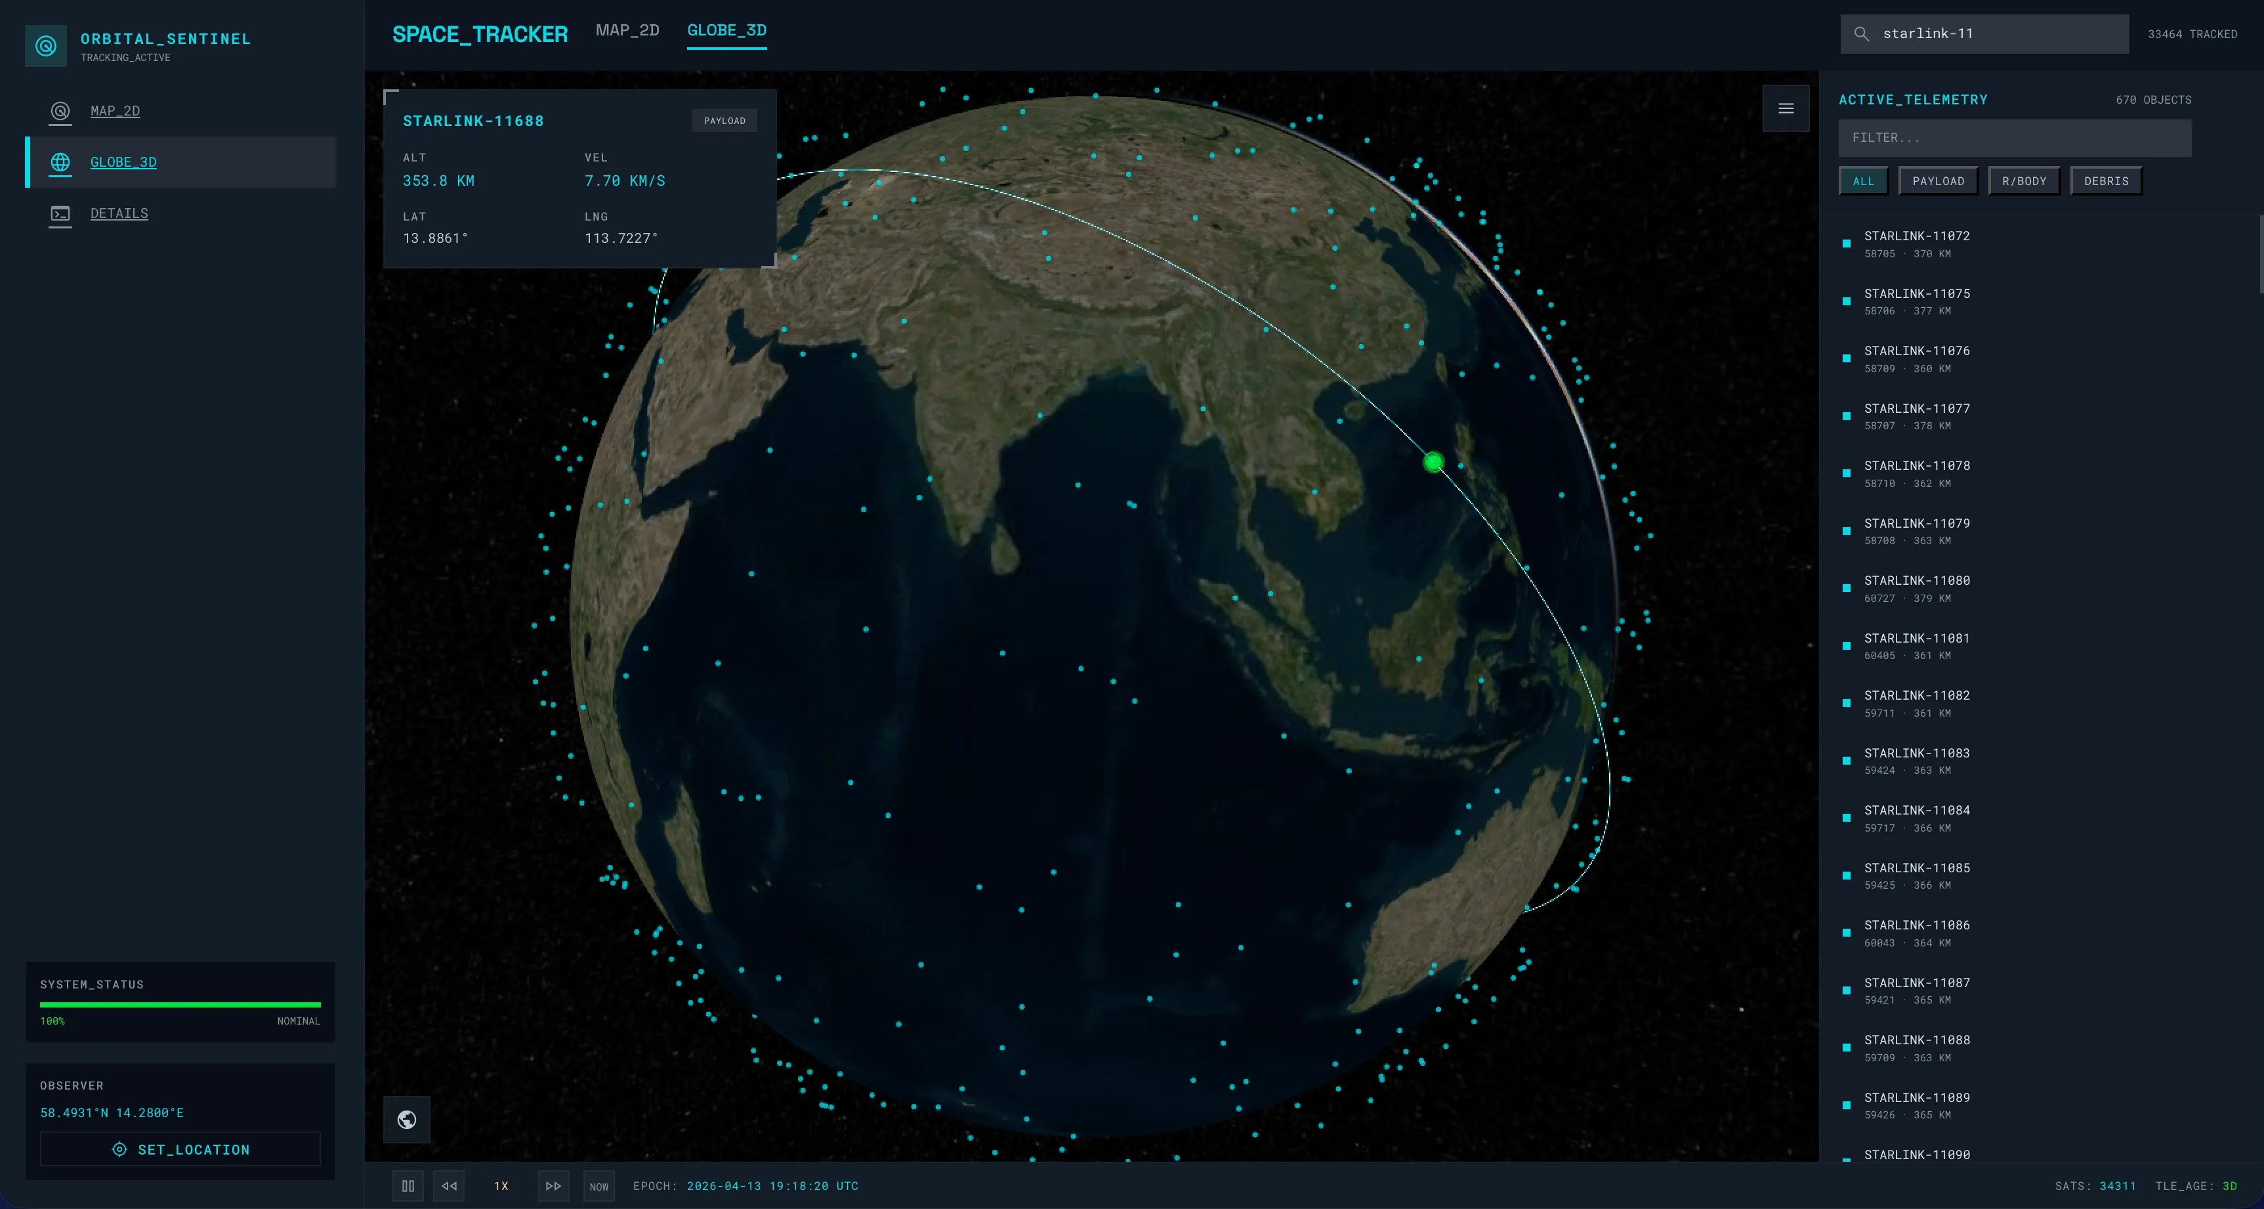The image size is (2264, 1209).
Task: Select STARLINK-11085 in the list
Action: tap(2039, 876)
